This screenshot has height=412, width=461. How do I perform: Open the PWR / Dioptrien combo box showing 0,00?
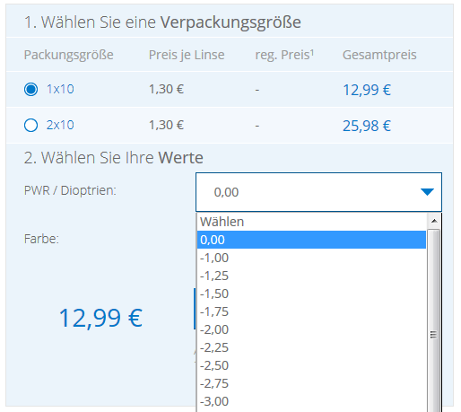pyautogui.click(x=318, y=192)
